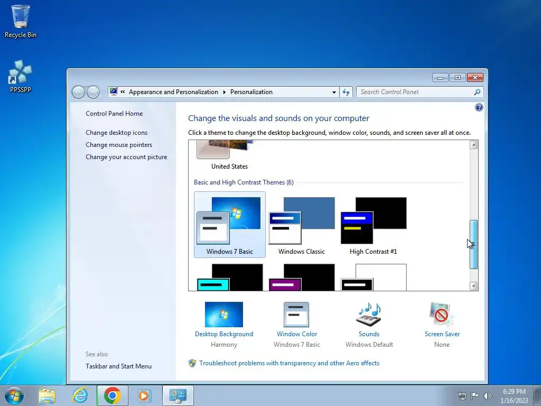This screenshot has width=541, height=406.
Task: Minimize the Personalization window
Action: pos(440,78)
